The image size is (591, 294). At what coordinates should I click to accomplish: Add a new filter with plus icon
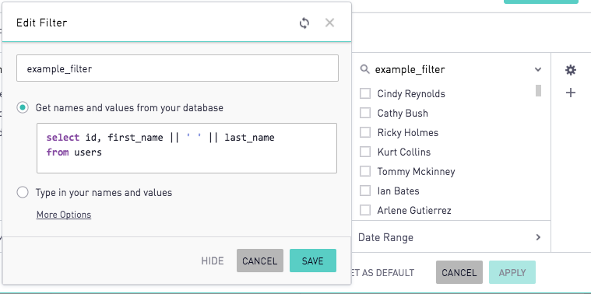pyautogui.click(x=571, y=93)
